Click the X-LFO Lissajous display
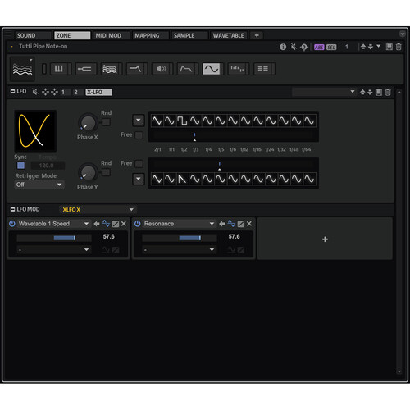Viewport: 410px width, 410px height. coord(35,130)
